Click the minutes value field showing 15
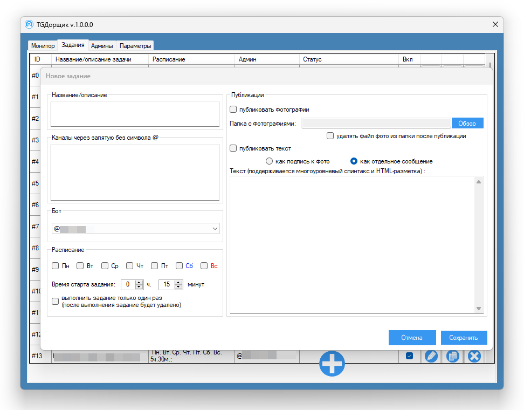The width and height of the screenshot is (524, 410). (x=167, y=285)
